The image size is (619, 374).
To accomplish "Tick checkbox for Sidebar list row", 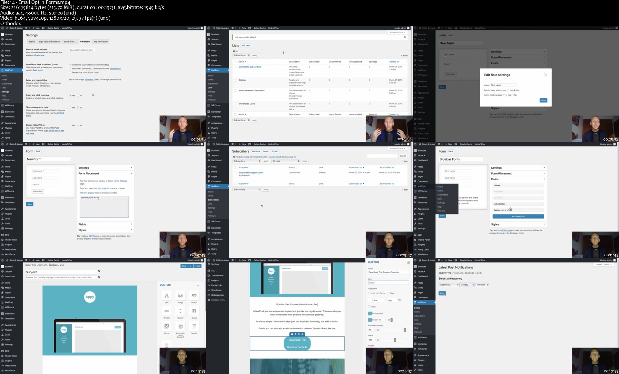I will 235,80.
